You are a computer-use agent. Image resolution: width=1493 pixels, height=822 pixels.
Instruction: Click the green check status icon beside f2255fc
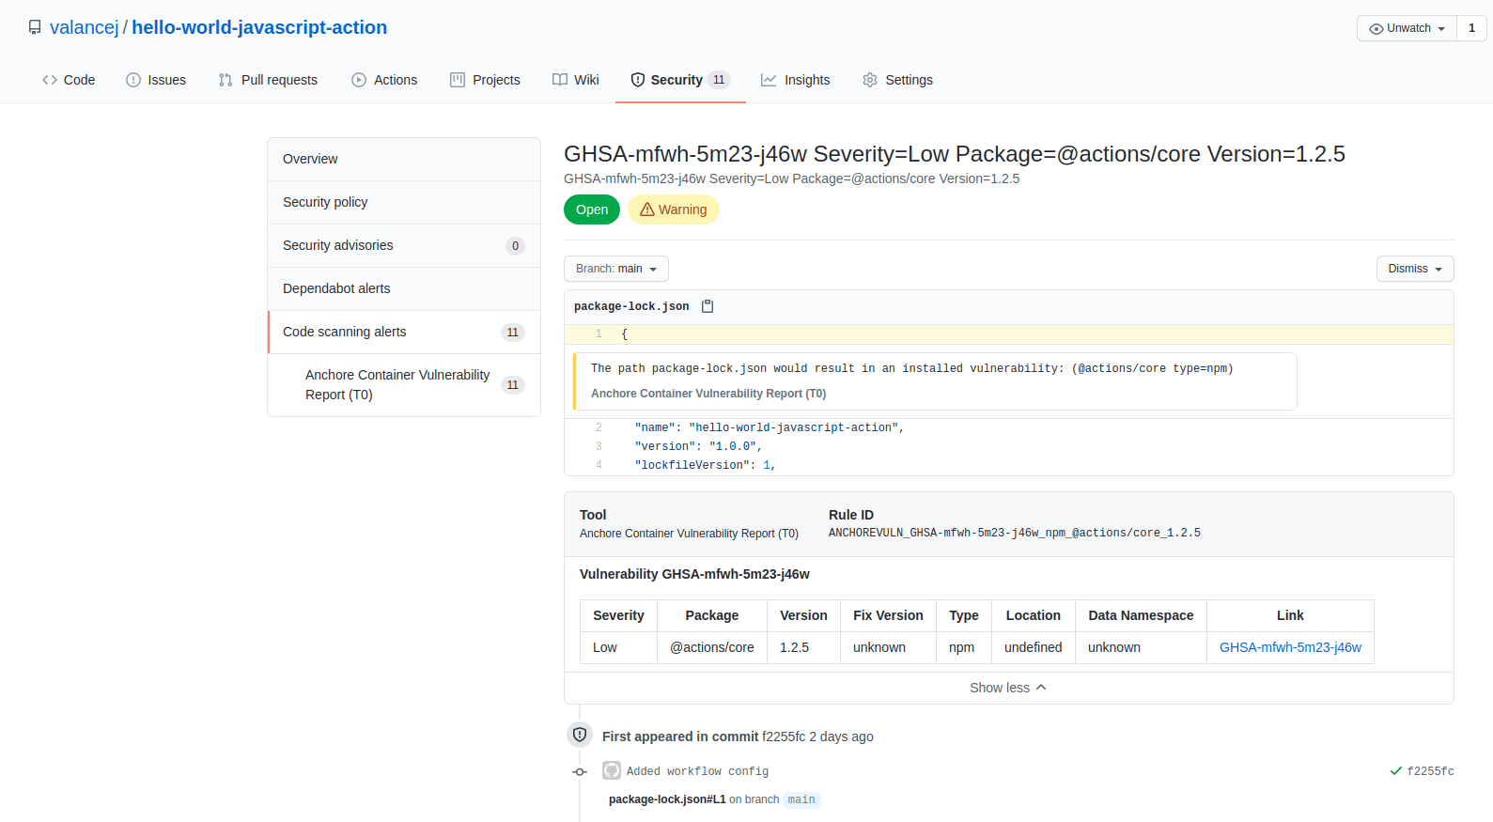click(1395, 771)
